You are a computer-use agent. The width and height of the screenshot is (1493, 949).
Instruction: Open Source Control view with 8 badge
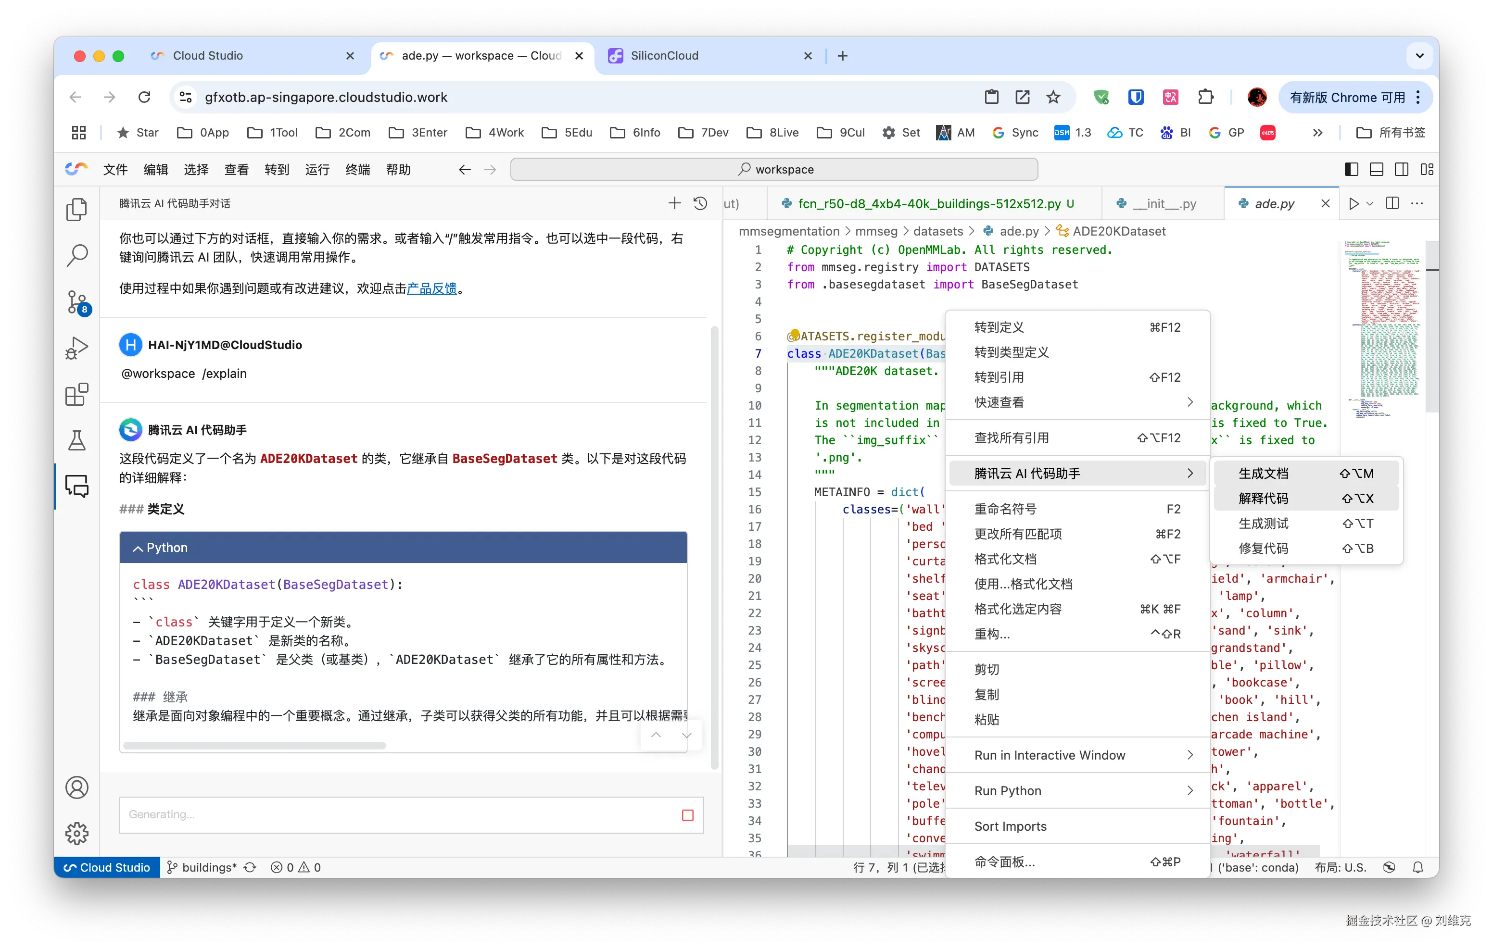point(77,302)
